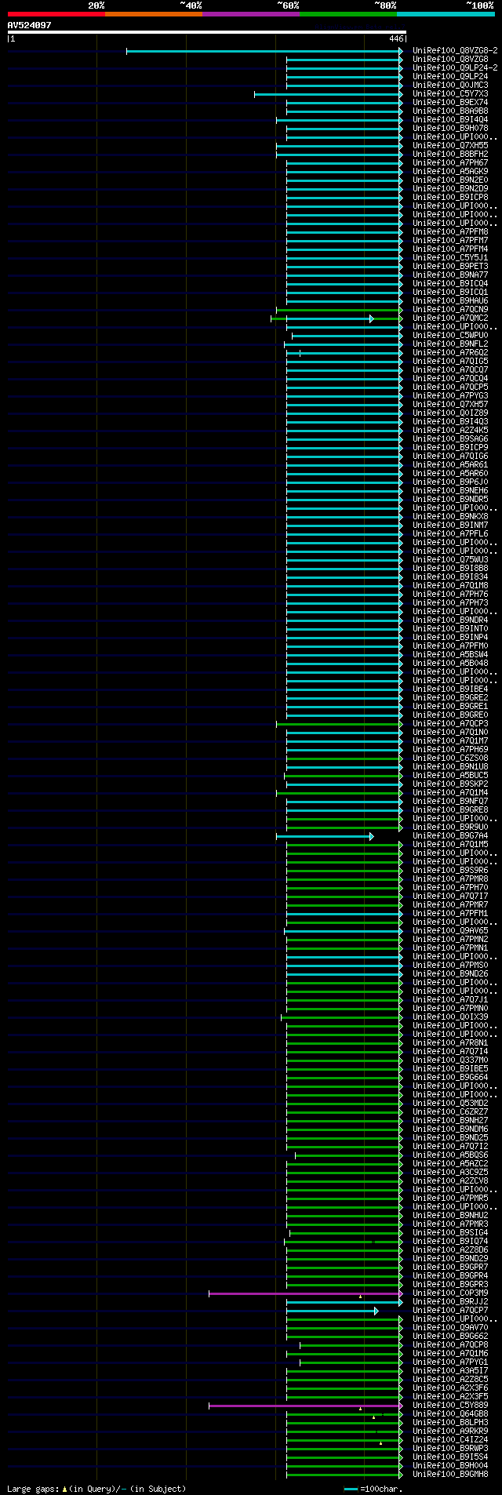The height and width of the screenshot is (1495, 502).
Task: Open hit UniRef100_B9SIG4
Action: pyautogui.click(x=450, y=1232)
